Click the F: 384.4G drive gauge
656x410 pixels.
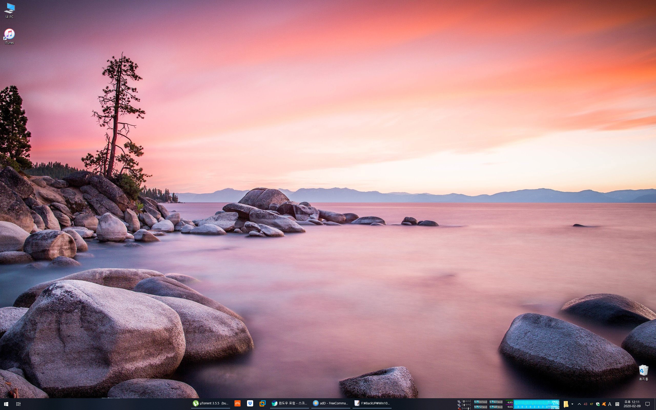tap(496, 407)
